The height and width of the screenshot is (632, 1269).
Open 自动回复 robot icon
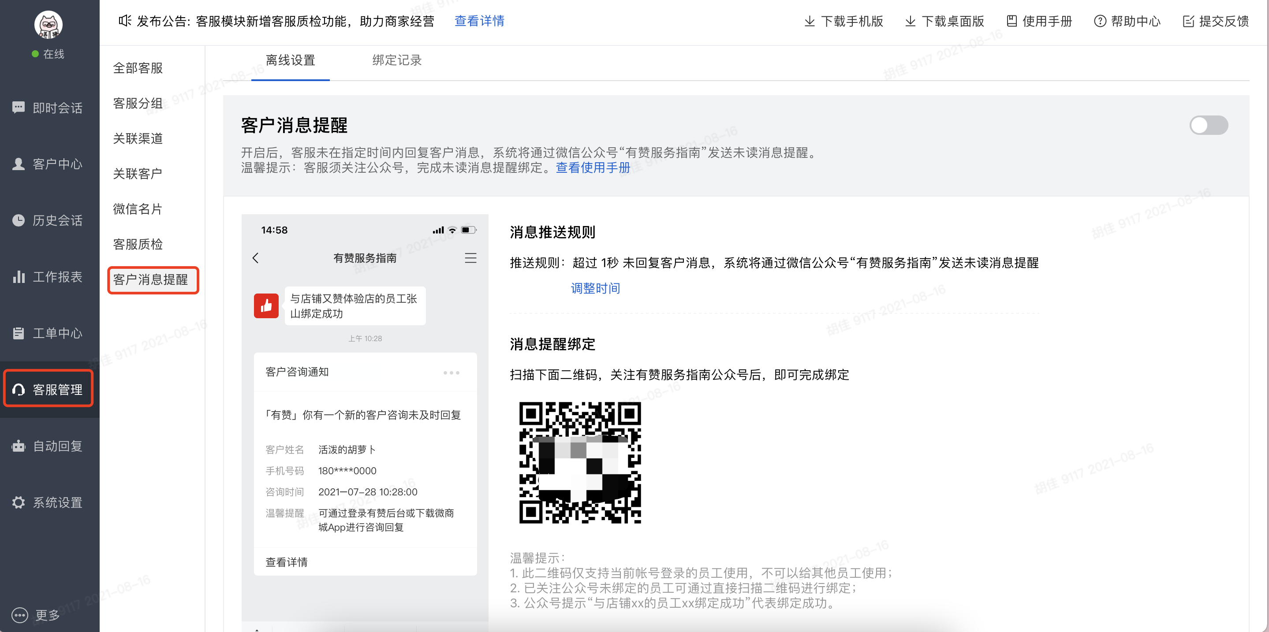point(18,446)
